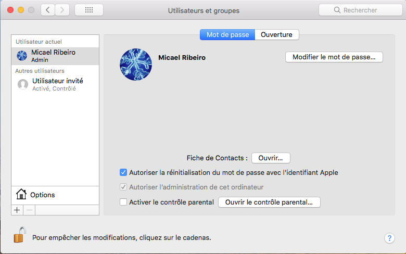
Task: Show all preferences grid icon
Action: coord(88,10)
